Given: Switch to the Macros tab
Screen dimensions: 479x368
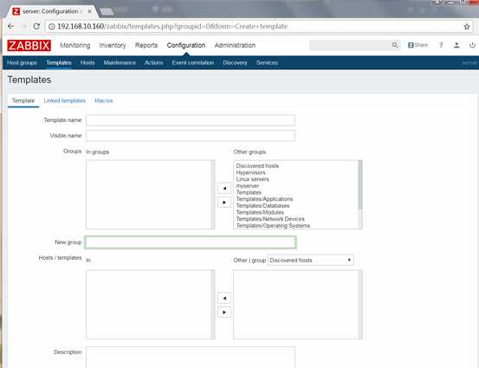Looking at the screenshot, I should (x=104, y=100).
